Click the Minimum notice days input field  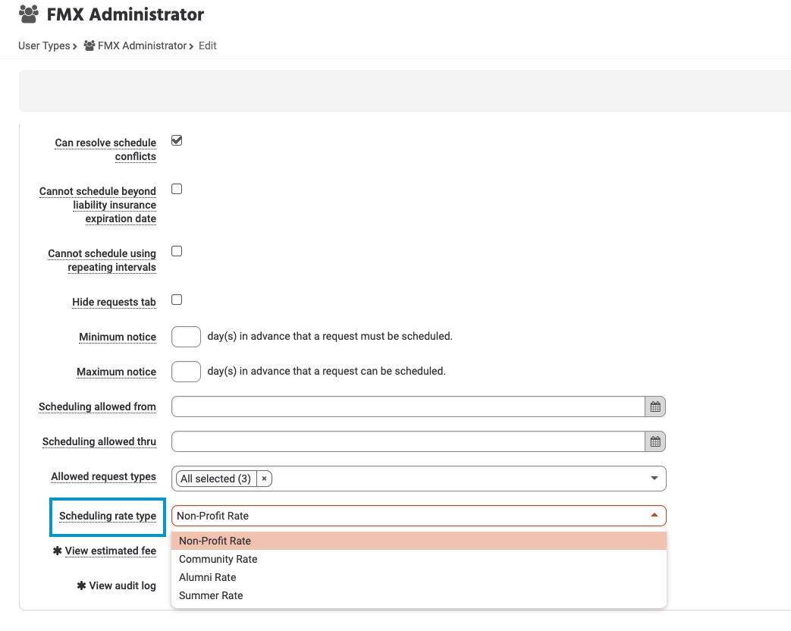coord(186,336)
